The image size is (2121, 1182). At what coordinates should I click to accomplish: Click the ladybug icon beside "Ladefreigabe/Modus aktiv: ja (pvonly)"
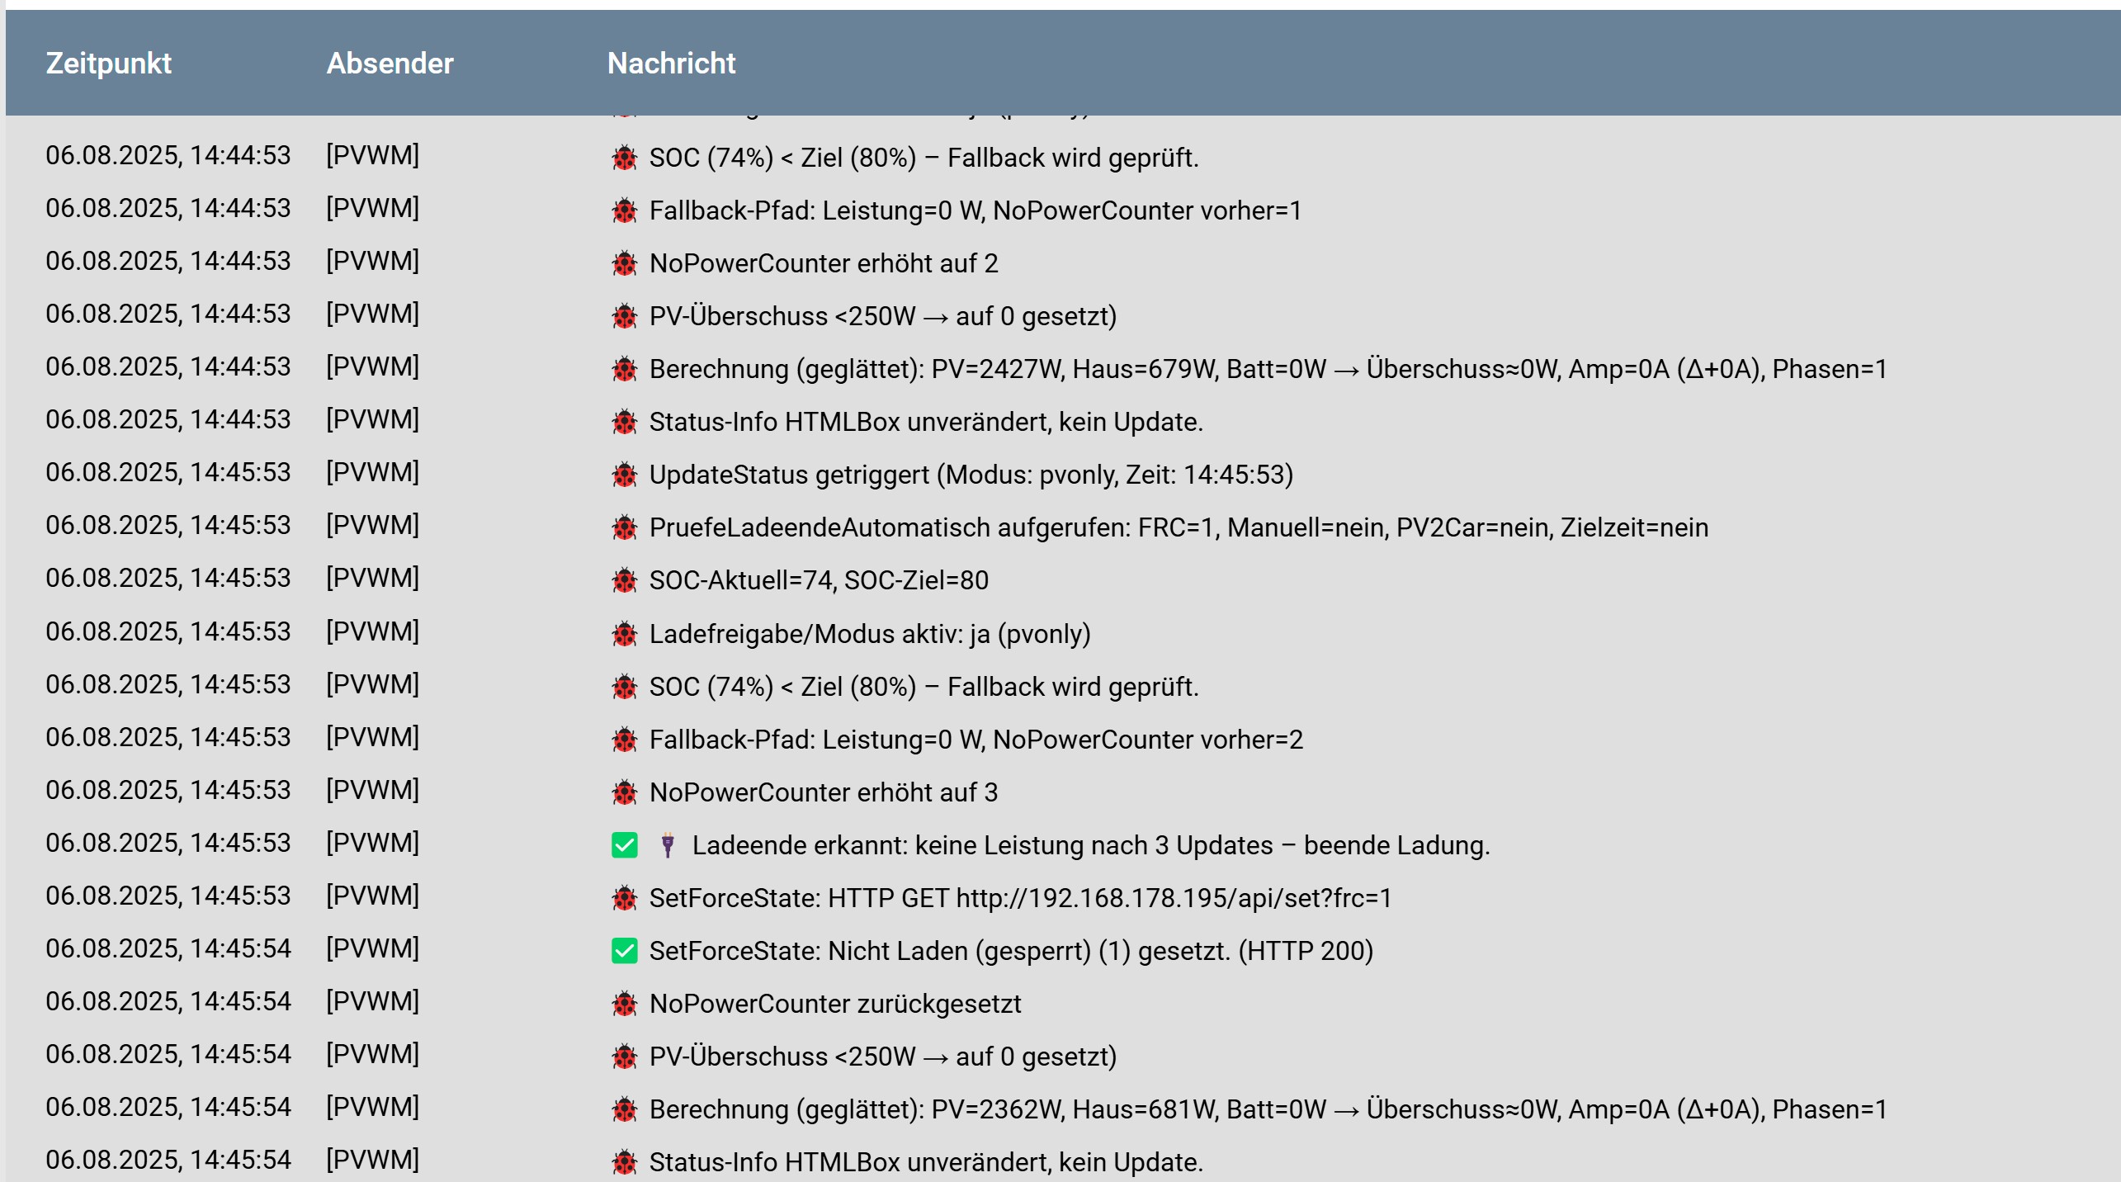pyautogui.click(x=625, y=635)
